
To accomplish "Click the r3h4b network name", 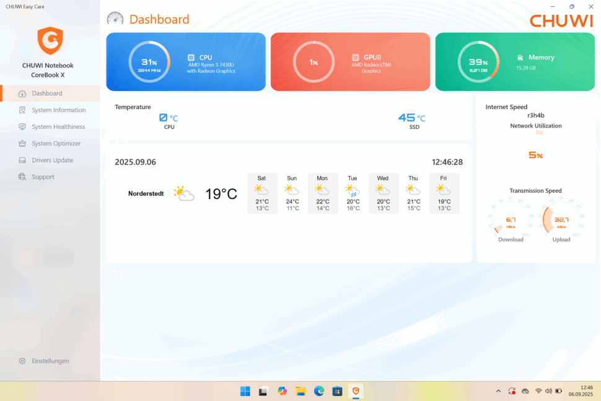I will tap(535, 115).
